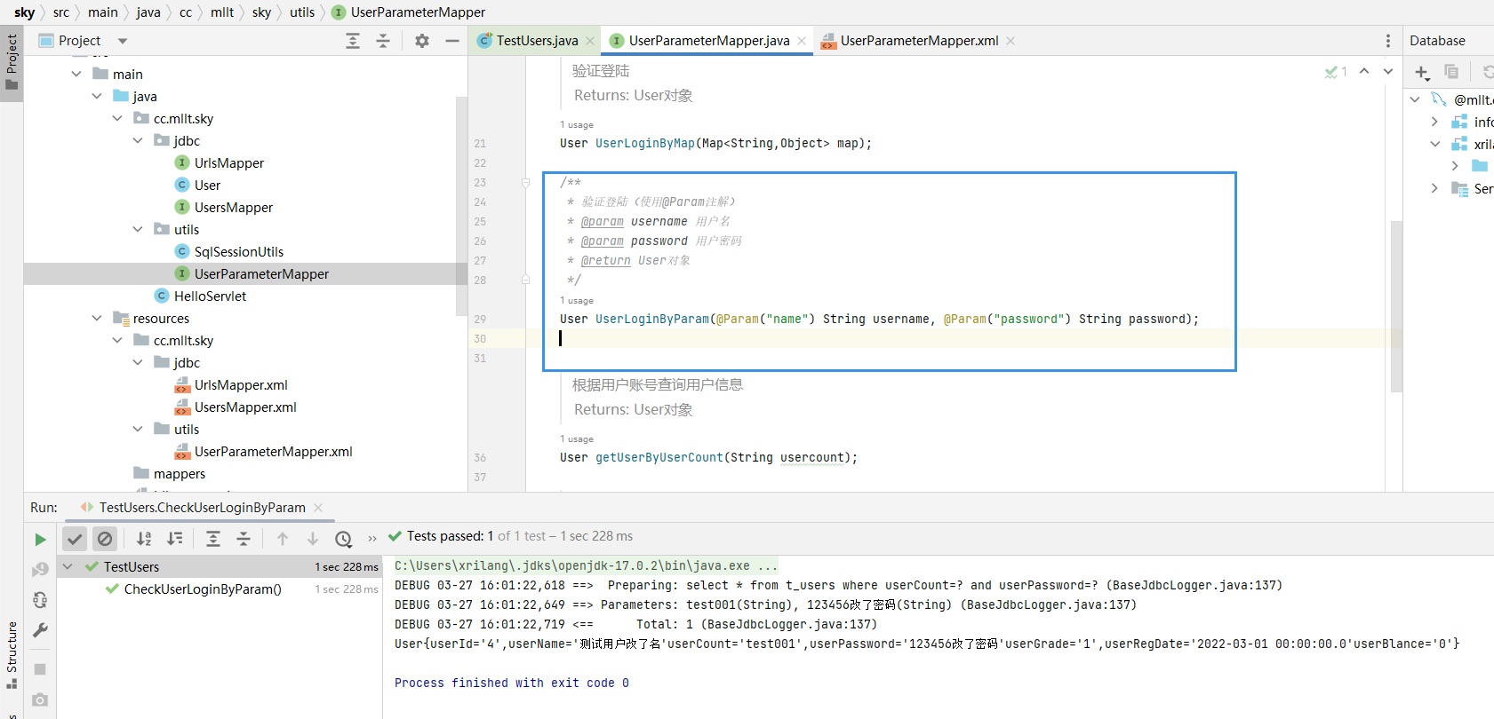1494x719 pixels.
Task: Place cursor on editor line 30
Action: click(955, 338)
